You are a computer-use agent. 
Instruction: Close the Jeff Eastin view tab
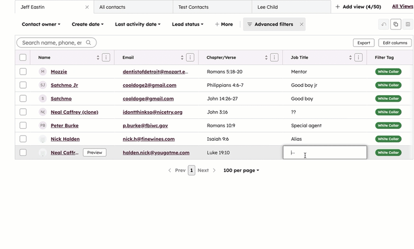point(87,7)
